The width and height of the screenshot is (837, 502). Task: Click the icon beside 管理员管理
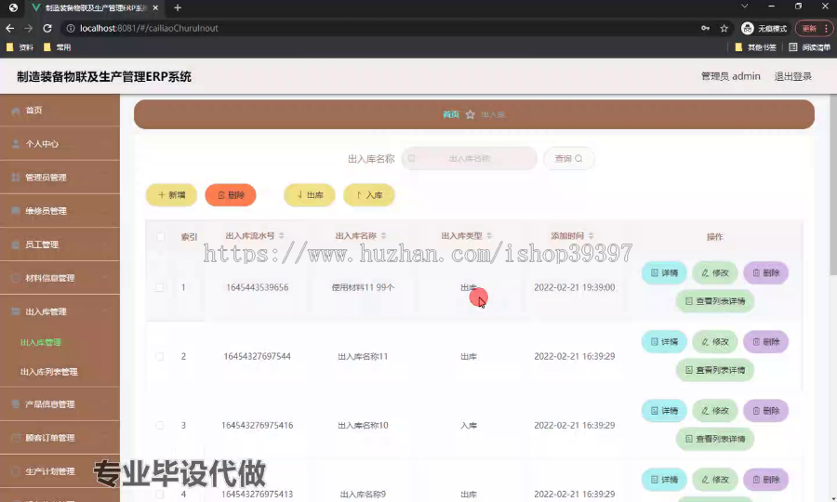(x=16, y=178)
